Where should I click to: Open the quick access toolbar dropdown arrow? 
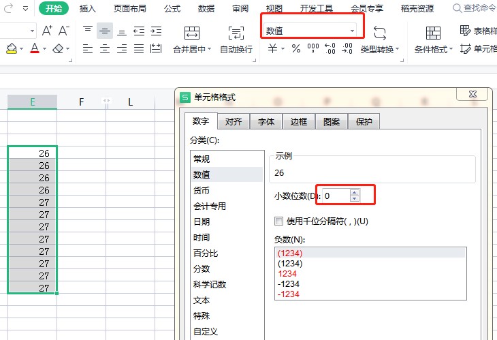[26, 8]
